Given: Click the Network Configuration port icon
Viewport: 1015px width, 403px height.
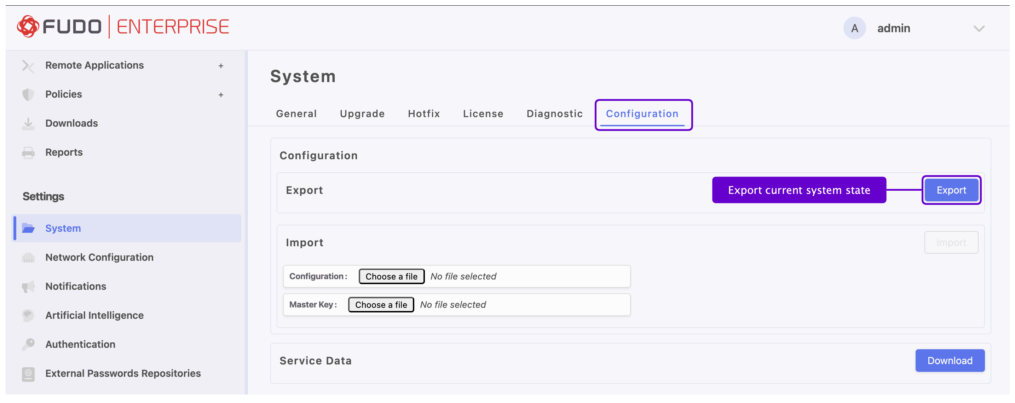Looking at the screenshot, I should (x=28, y=258).
